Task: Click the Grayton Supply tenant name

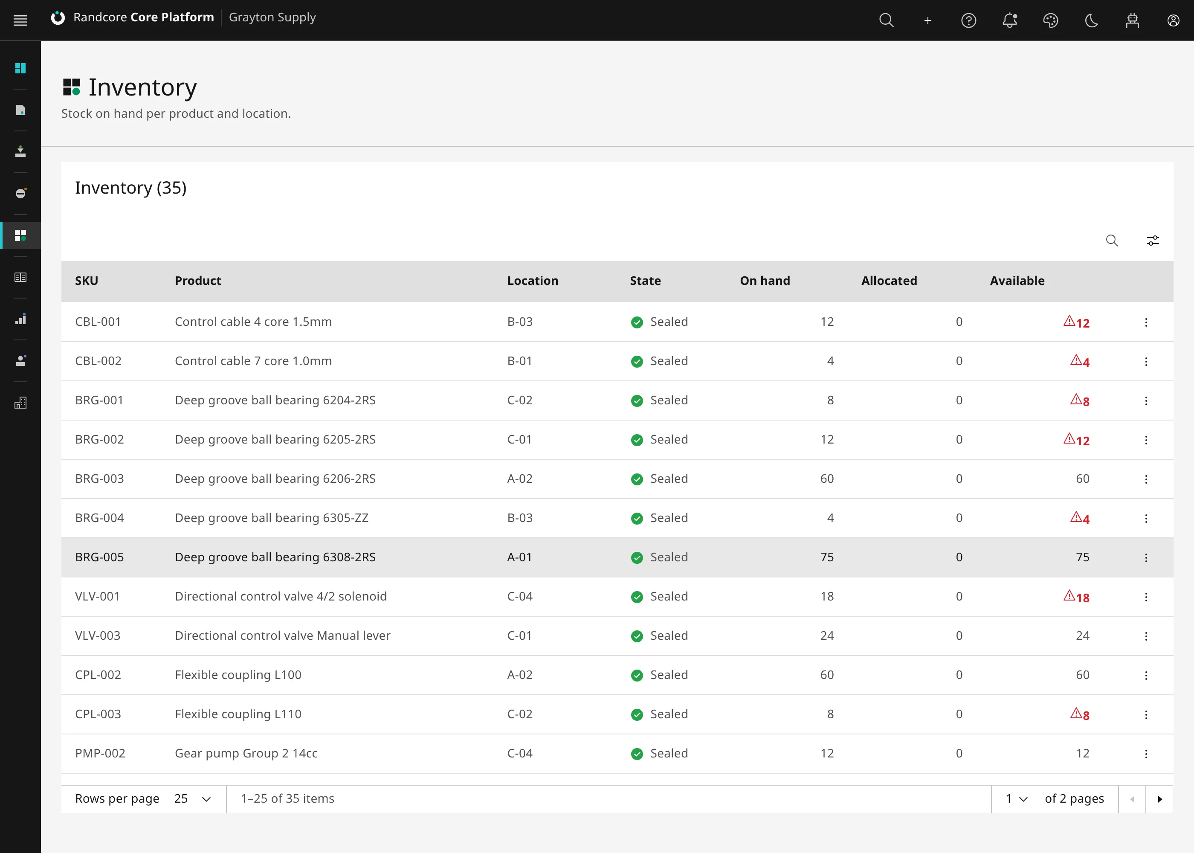Action: tap(272, 18)
